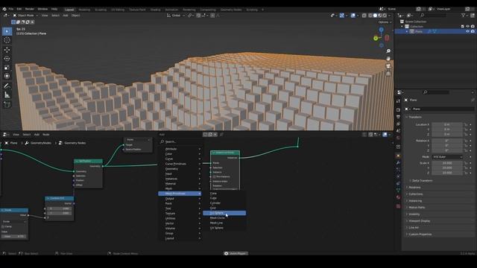Select the Transform tool in viewport toolbar

(7, 76)
